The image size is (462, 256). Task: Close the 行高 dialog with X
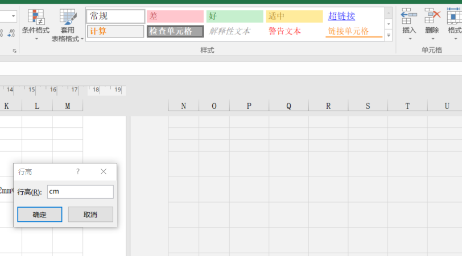coord(104,171)
